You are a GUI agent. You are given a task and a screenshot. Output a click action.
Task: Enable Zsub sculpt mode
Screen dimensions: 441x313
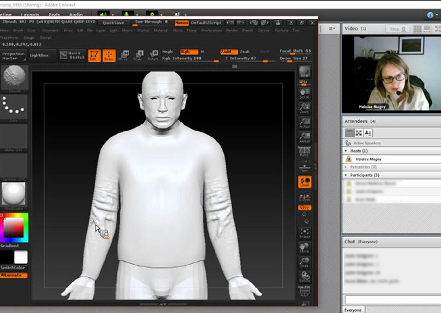coord(245,52)
